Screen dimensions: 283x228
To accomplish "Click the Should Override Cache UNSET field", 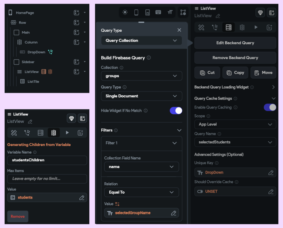I will pyautogui.click(x=235, y=191).
